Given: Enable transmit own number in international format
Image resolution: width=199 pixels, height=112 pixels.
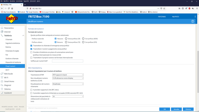Looking at the screenshot, I should pos(31,58).
